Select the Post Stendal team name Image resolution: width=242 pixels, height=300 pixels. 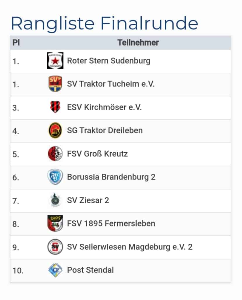(90, 270)
